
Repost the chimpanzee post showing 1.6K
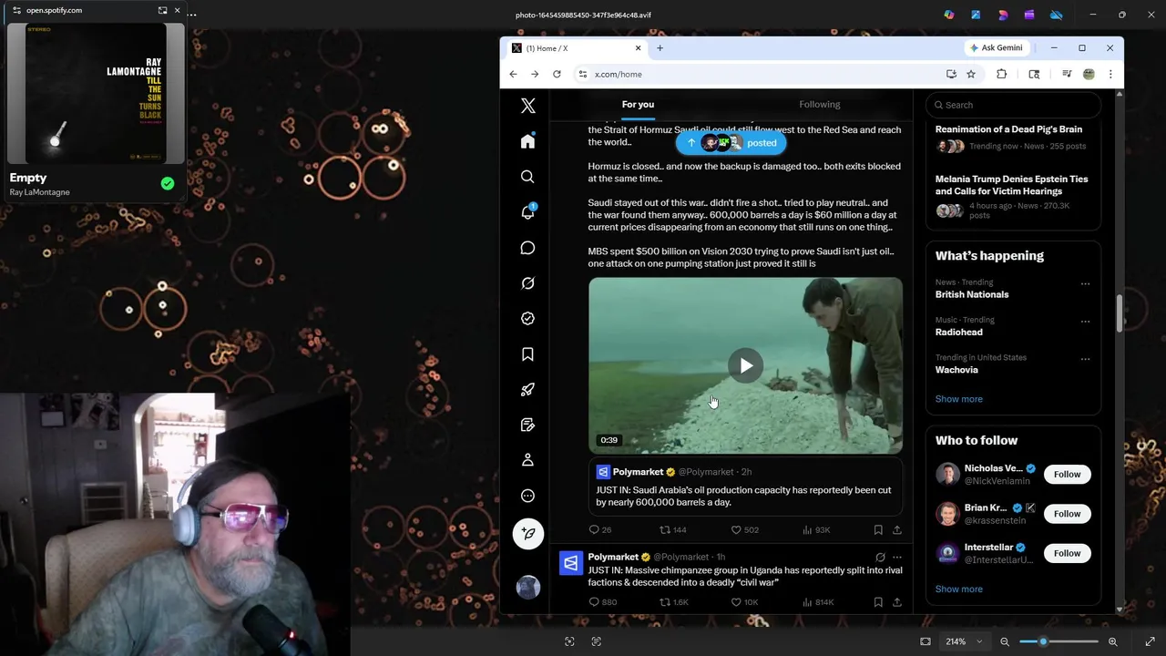point(674,602)
